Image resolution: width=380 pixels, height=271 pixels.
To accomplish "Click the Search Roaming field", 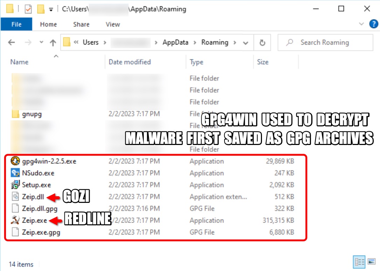I will coord(325,42).
